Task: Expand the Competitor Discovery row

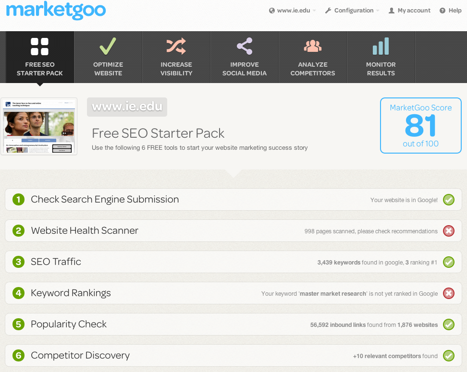Action: pyautogui.click(x=80, y=356)
